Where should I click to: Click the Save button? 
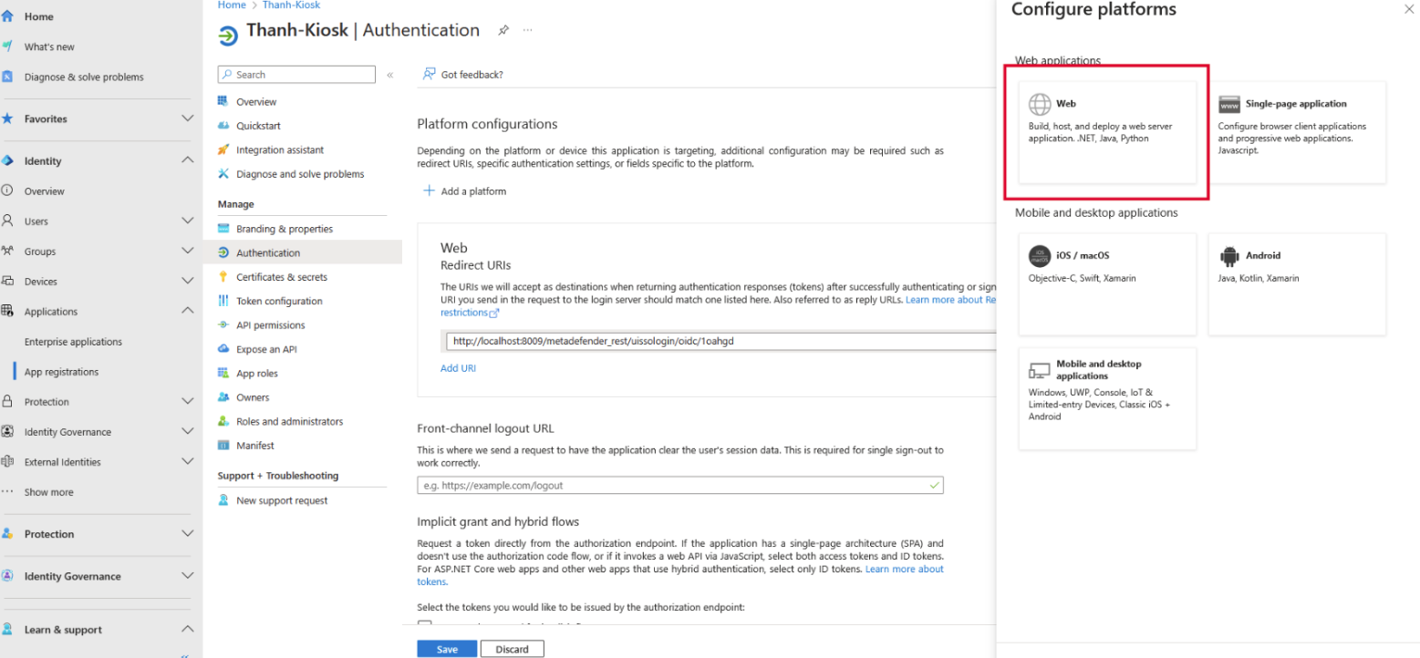pyautogui.click(x=447, y=649)
